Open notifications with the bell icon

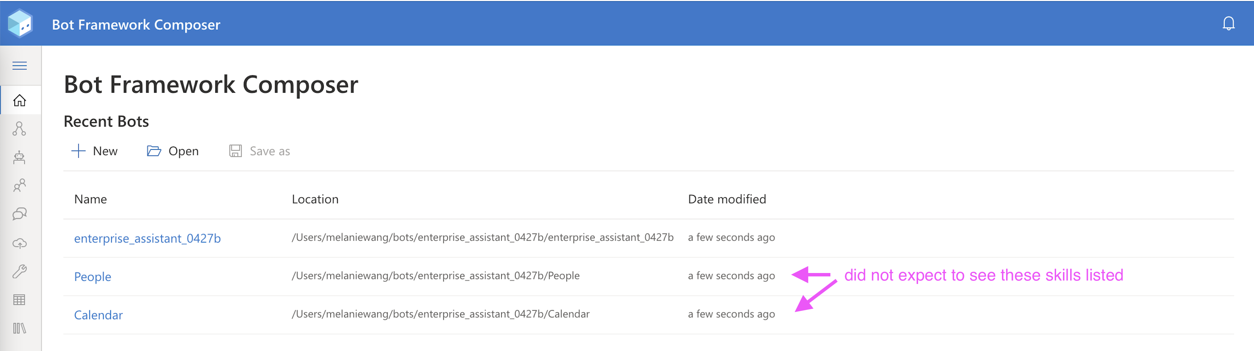coord(1229,23)
